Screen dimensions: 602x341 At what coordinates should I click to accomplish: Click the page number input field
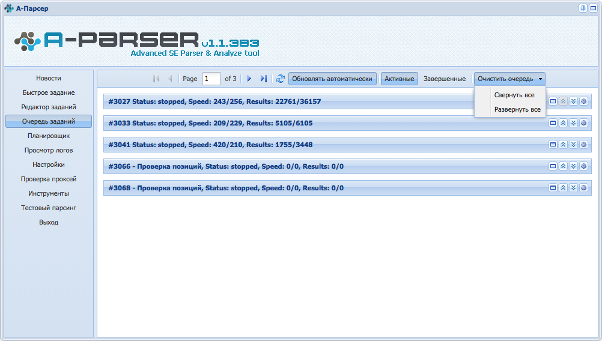211,79
